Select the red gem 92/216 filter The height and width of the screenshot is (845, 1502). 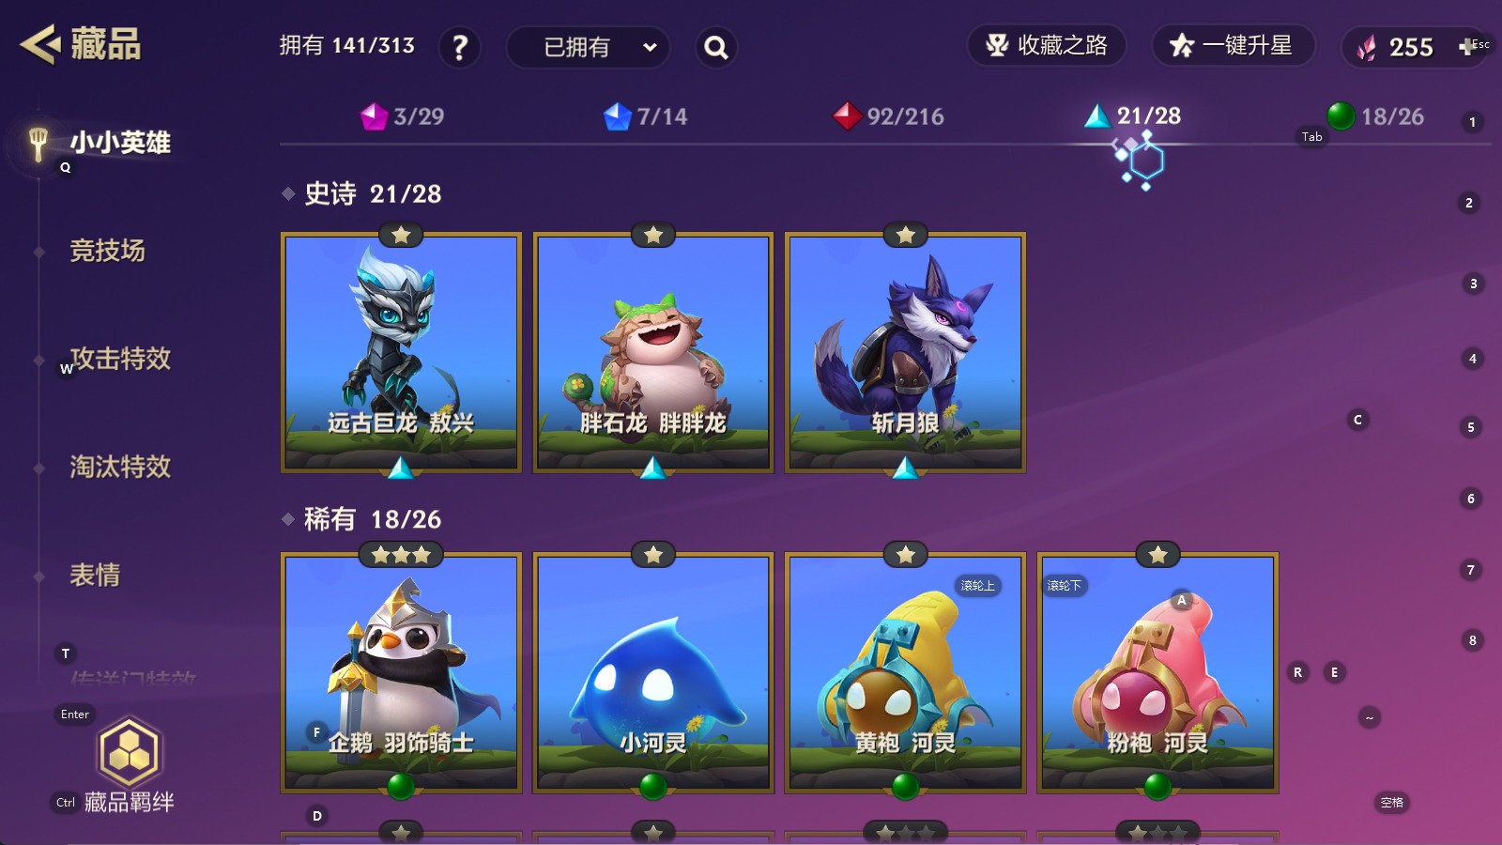(889, 116)
